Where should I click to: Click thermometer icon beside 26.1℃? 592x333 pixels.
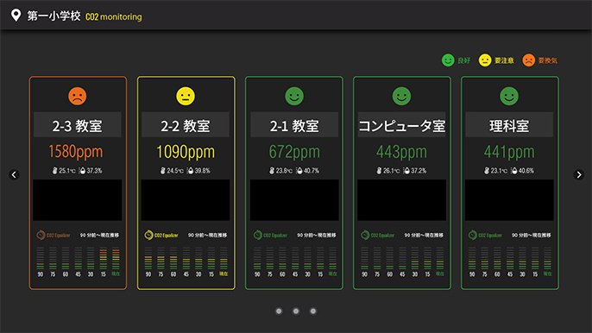[x=379, y=171]
